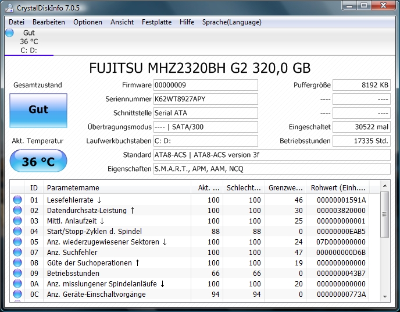
Task: Open the Hilfe menu
Action: (x=187, y=22)
